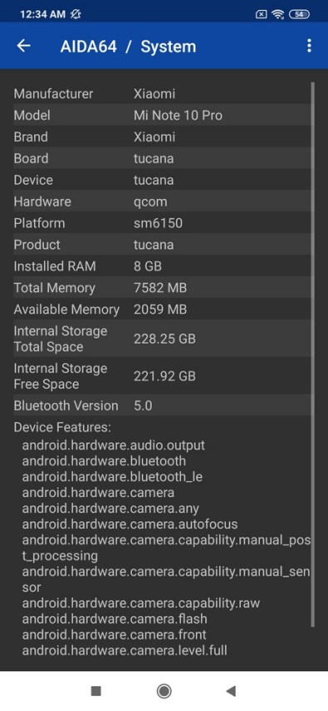328x711 pixels.
Task: Select the Bluetooth Version 5.0 row
Action: [x=162, y=406]
